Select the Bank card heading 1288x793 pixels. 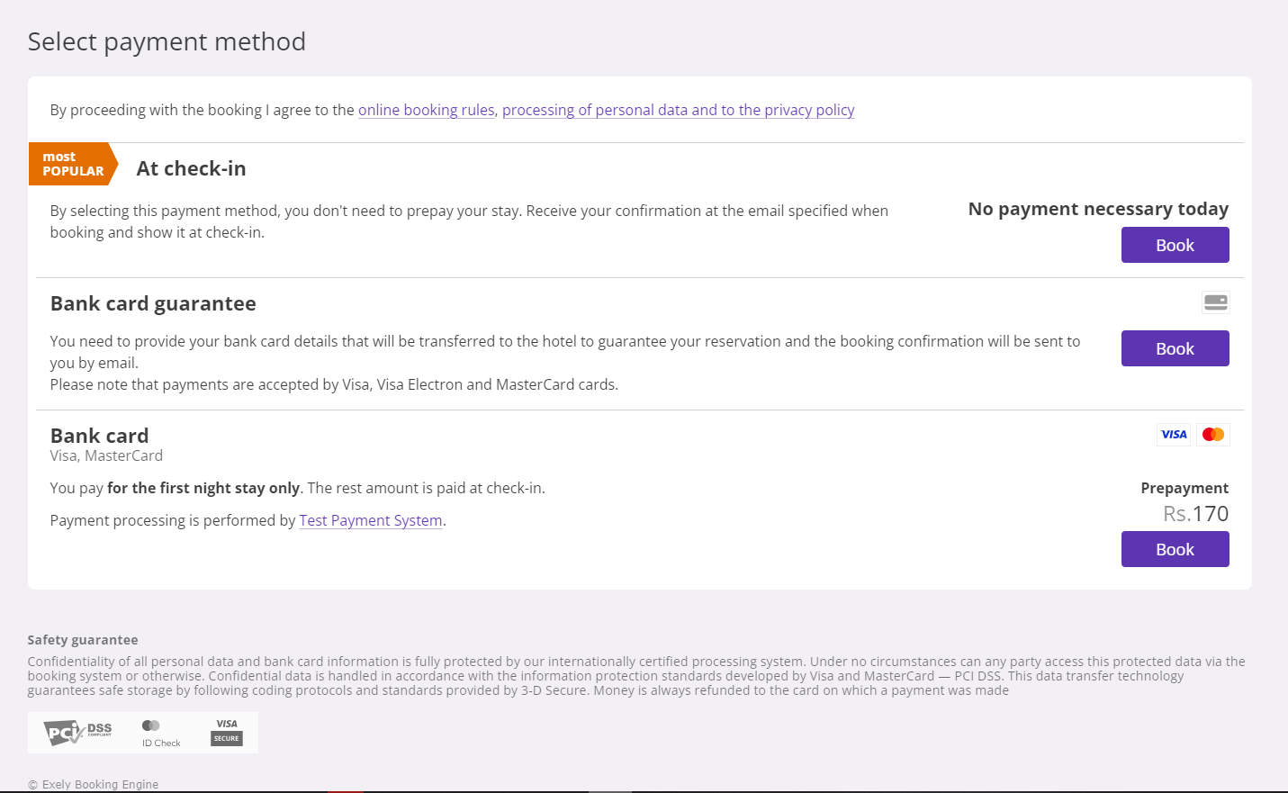pos(99,436)
